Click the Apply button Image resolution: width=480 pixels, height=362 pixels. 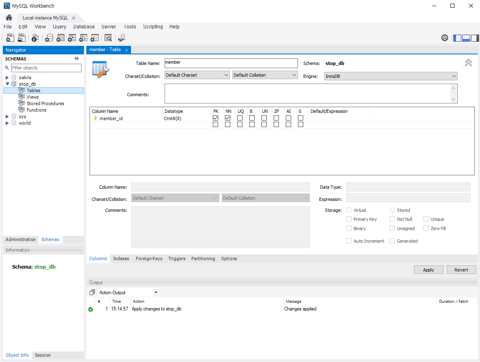tap(428, 270)
